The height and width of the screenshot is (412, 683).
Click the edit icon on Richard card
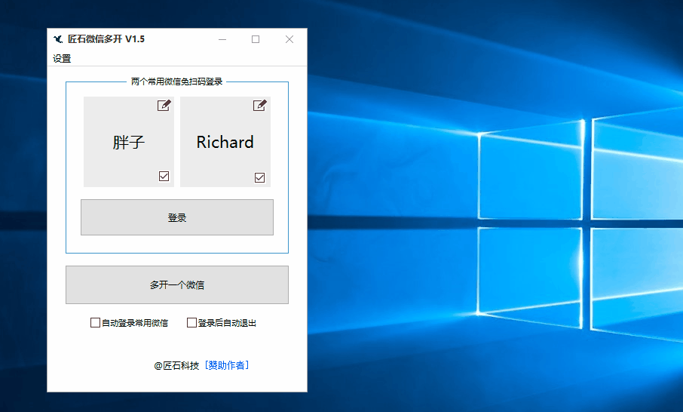pos(259,106)
